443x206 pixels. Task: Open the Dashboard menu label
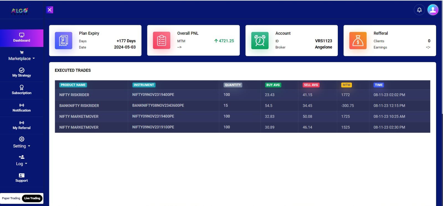coord(22,41)
